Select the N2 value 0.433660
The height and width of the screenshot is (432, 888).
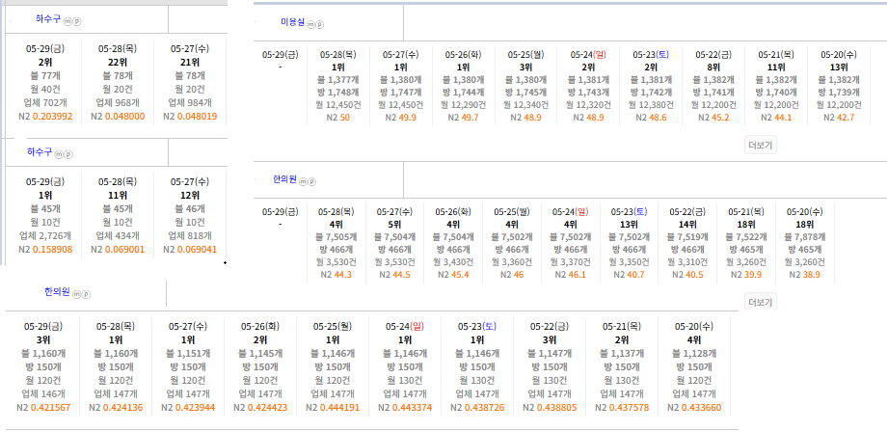(701, 407)
